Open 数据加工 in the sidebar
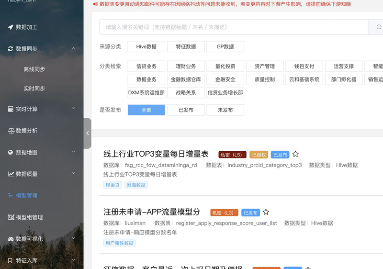 (27, 27)
